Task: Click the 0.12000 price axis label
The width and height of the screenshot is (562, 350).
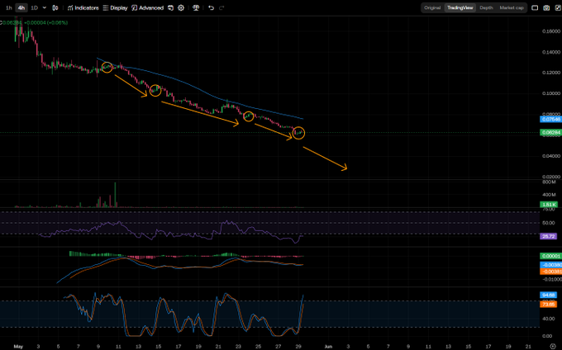Action: [x=551, y=73]
